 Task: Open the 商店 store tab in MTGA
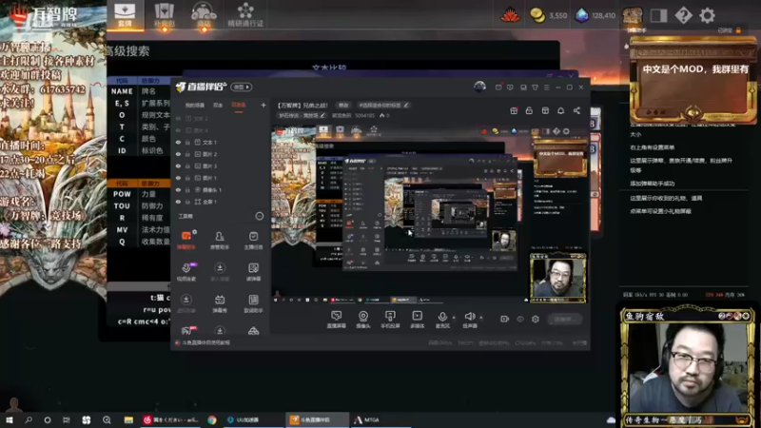point(204,14)
